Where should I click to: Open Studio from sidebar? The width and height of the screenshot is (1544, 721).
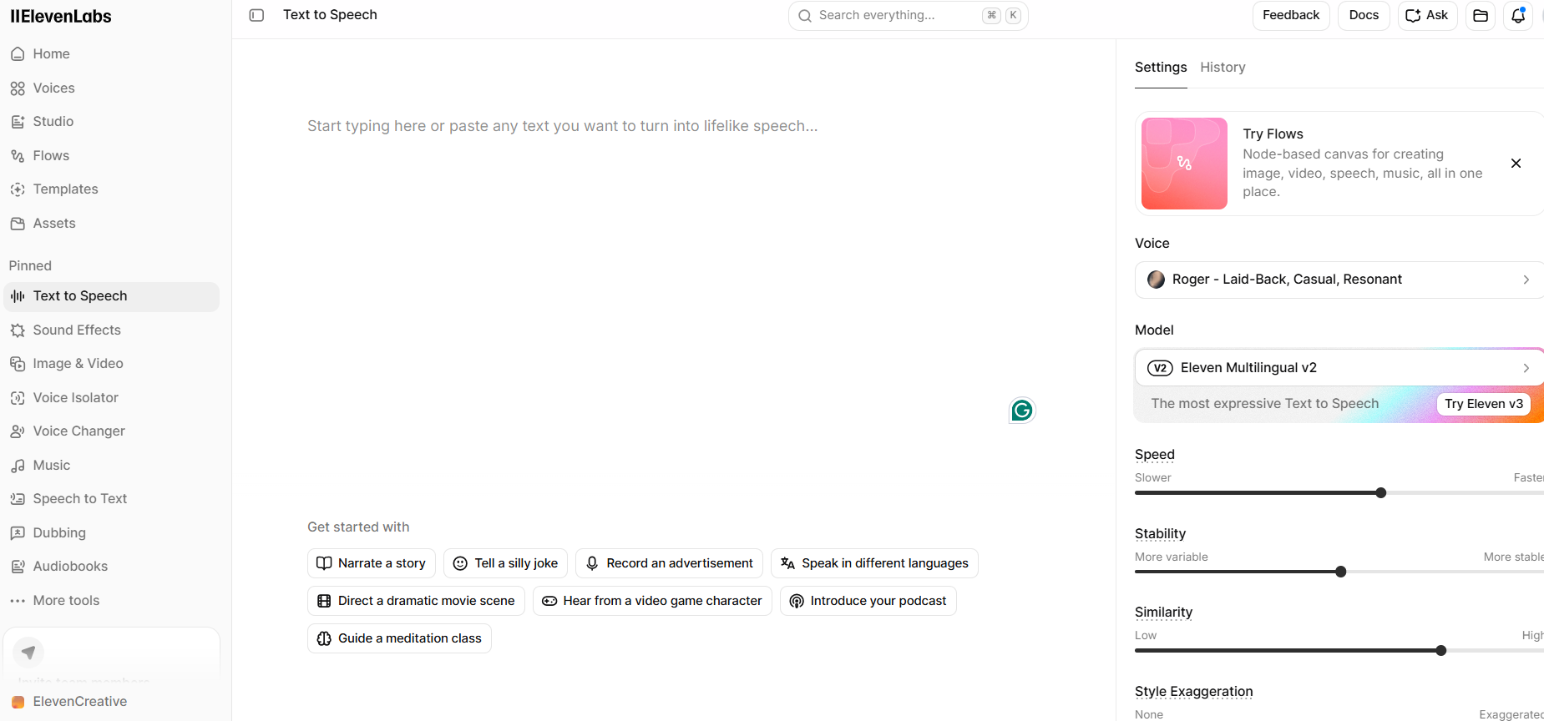(x=111, y=122)
